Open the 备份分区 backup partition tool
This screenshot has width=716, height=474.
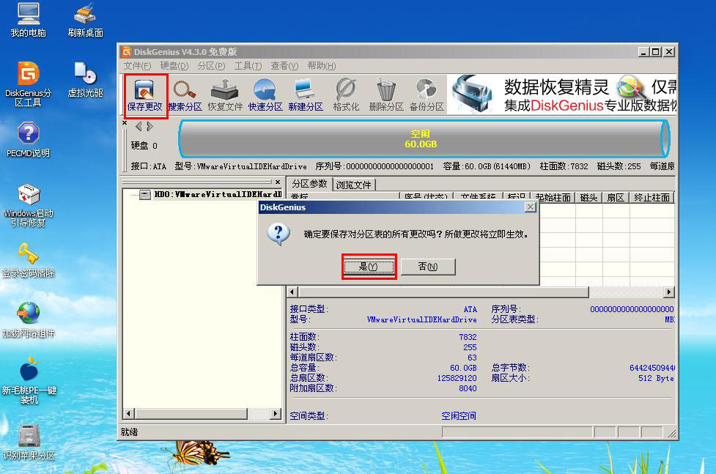427,96
